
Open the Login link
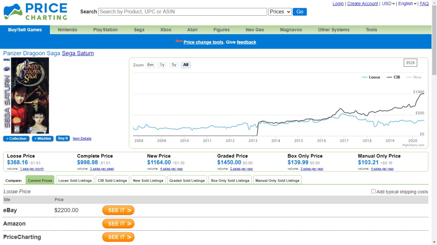point(338,4)
